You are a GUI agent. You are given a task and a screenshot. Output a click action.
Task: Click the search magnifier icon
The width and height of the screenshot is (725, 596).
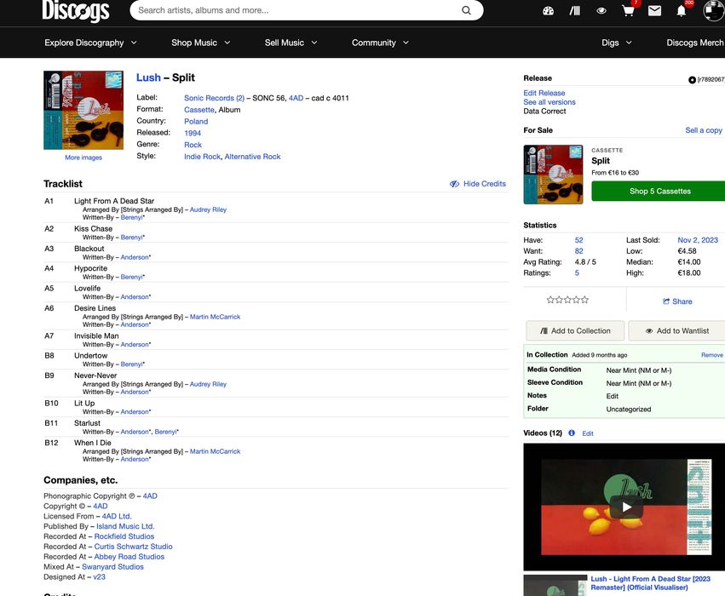(x=466, y=10)
